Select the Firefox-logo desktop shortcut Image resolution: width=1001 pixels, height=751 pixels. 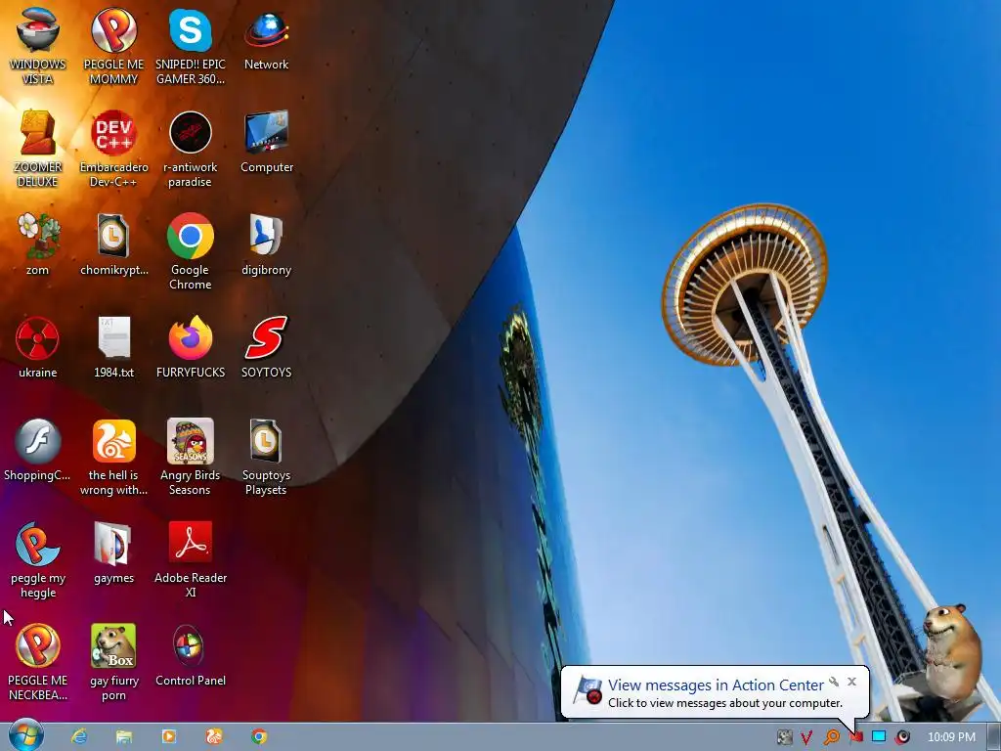coord(191,347)
